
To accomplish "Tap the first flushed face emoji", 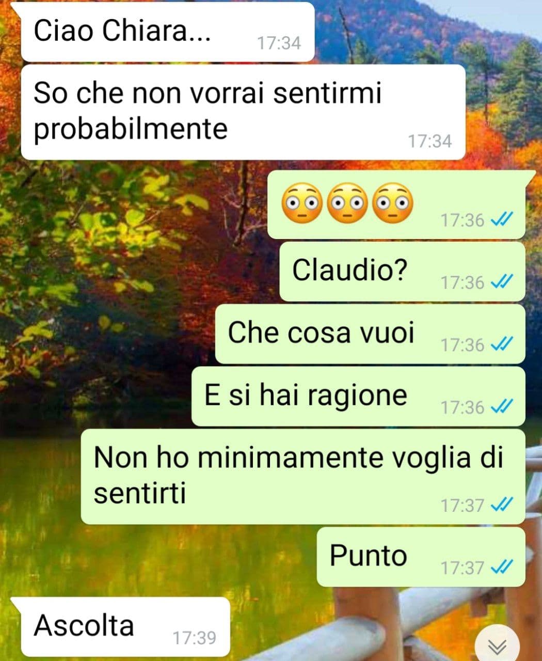I will click(x=302, y=203).
